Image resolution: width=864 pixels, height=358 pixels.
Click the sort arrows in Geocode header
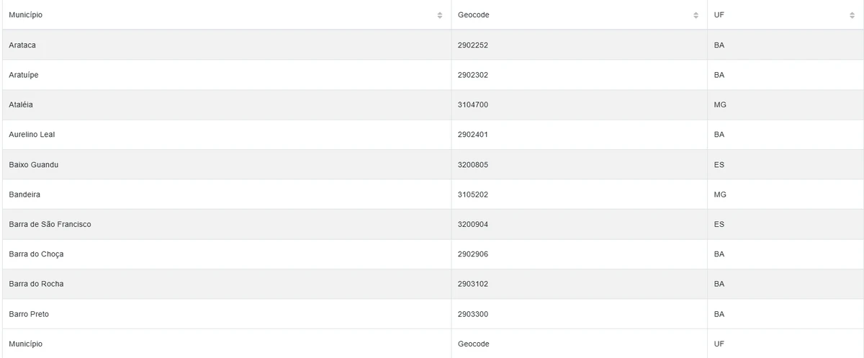[696, 15]
